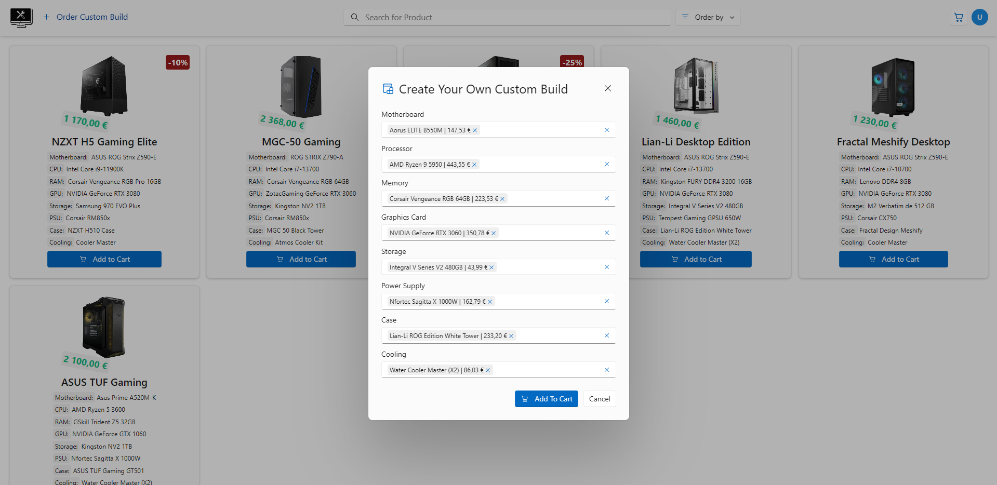Viewport: 997px width, 485px height.
Task: Click MGC-50 Gaming product image
Action: point(301,86)
